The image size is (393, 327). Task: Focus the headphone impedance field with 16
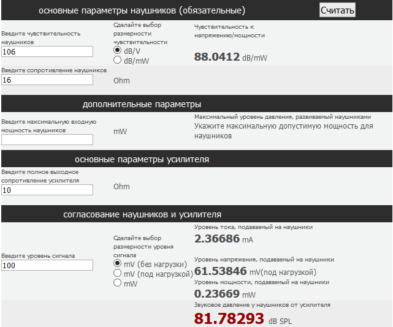pyautogui.click(x=47, y=80)
